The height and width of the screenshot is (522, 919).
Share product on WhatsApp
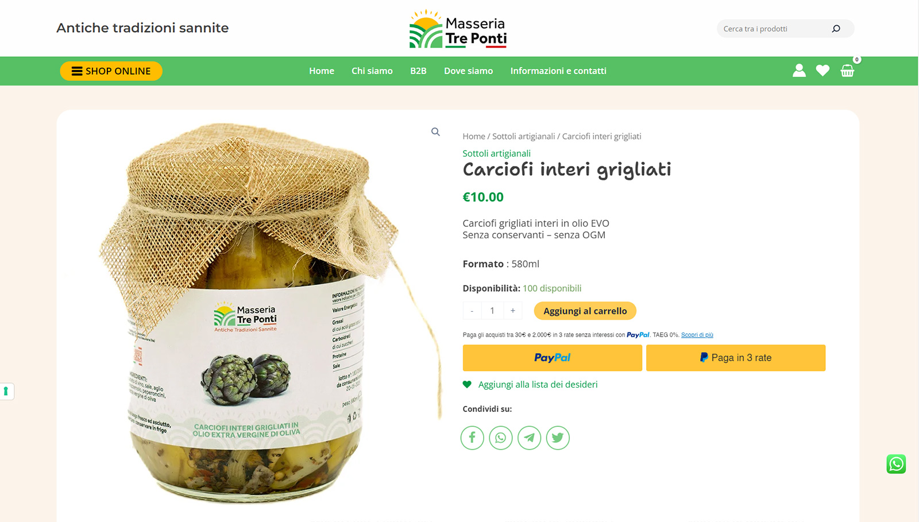tap(501, 438)
